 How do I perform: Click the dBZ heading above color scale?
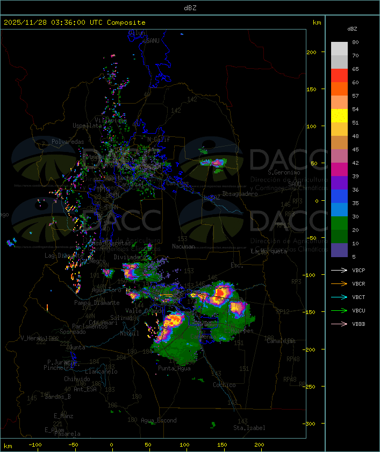352,29
